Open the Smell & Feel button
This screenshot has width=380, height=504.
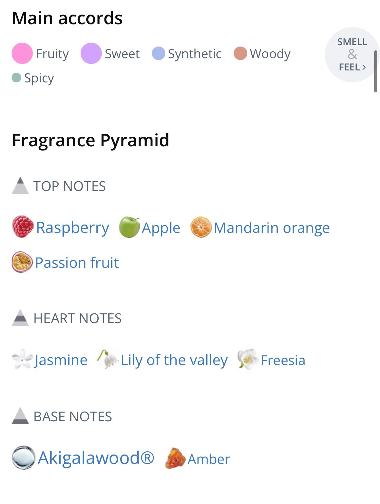tap(351, 55)
